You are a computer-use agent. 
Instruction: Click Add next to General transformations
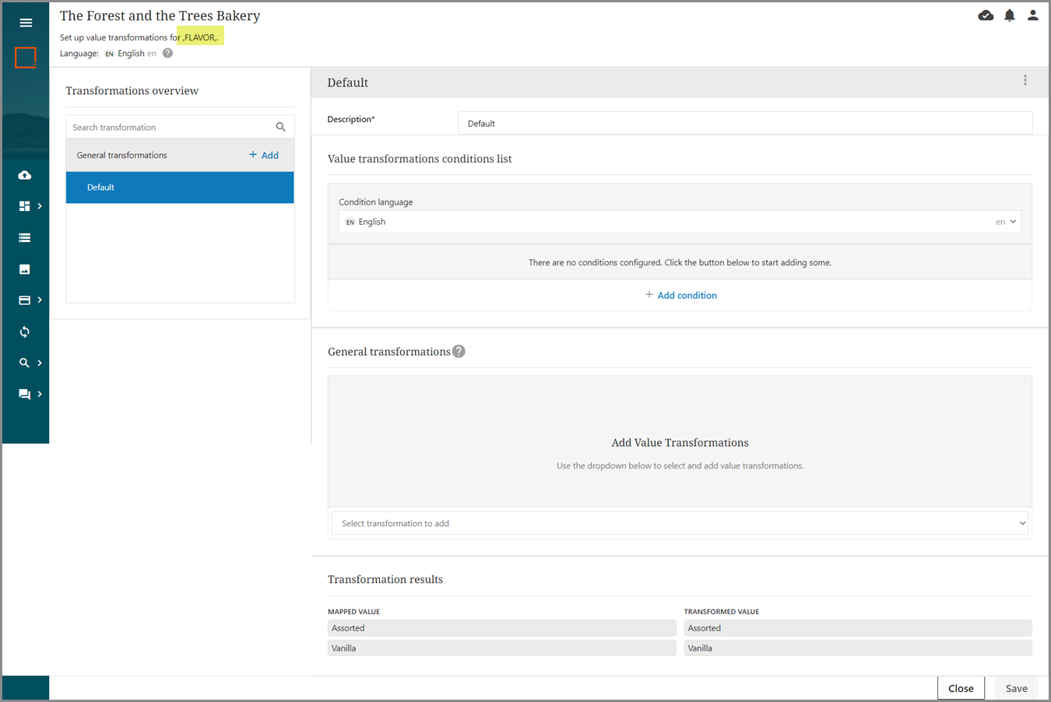pyautogui.click(x=264, y=156)
